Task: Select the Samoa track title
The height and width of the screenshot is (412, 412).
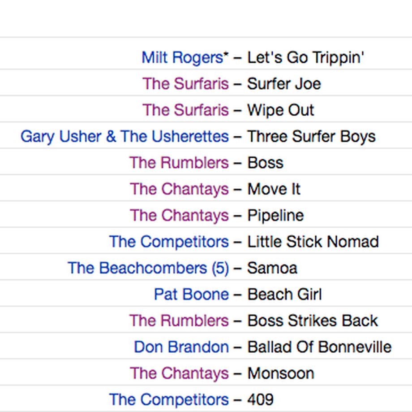Action: (x=272, y=268)
